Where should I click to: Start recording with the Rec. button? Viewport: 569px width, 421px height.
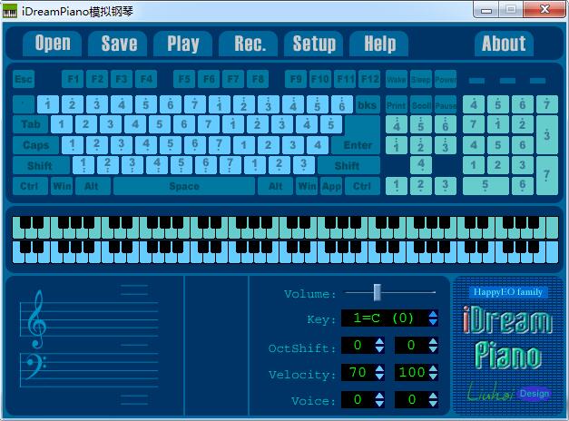click(249, 44)
